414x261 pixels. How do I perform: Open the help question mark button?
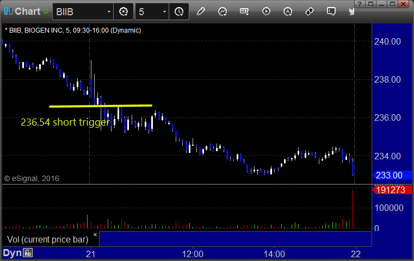coord(360,4)
